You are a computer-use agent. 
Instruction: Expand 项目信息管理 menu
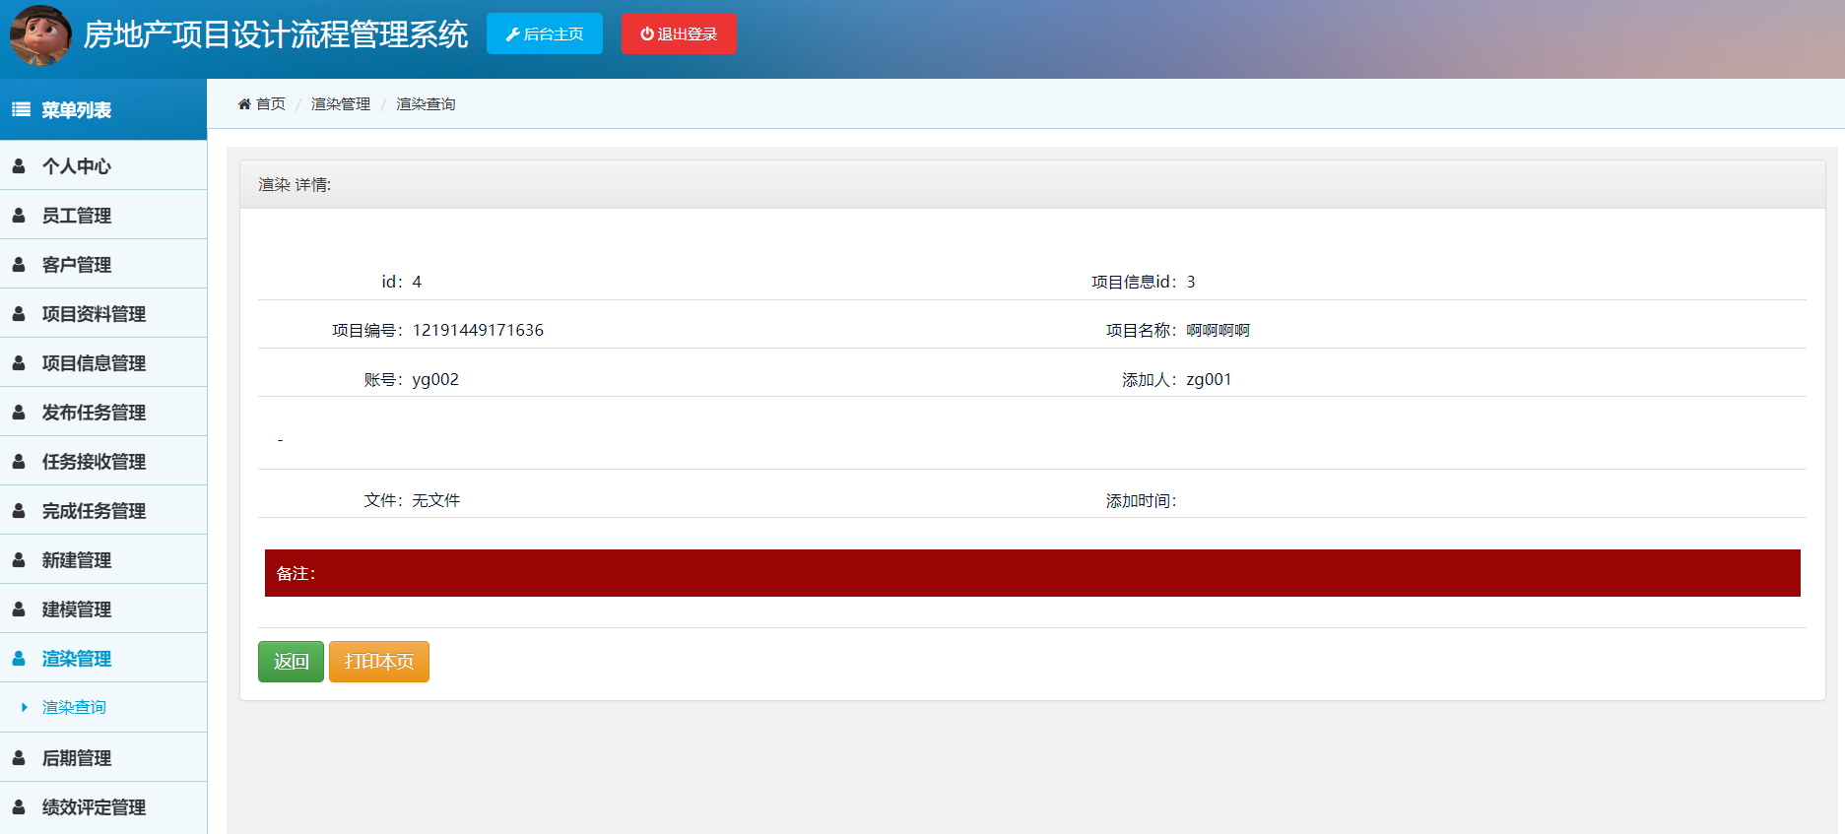[x=103, y=362]
